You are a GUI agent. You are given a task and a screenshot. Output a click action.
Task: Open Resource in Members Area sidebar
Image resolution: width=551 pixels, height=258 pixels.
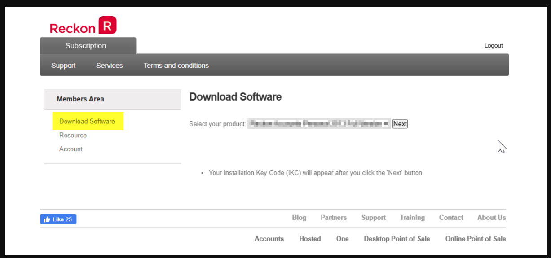pos(73,135)
